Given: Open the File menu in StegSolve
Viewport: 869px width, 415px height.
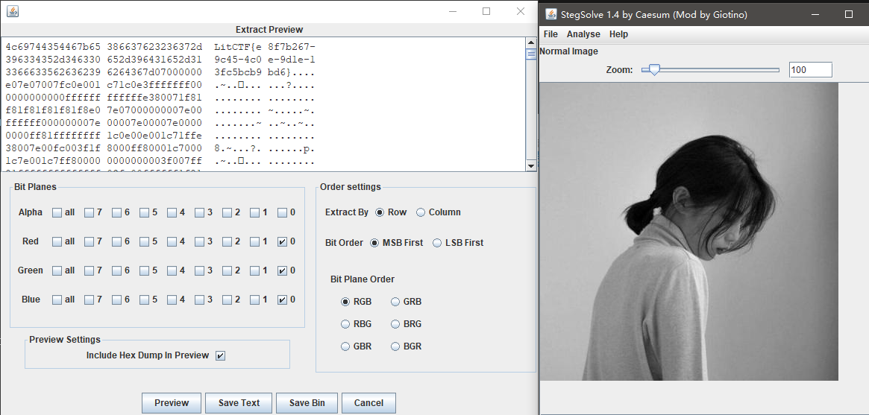Looking at the screenshot, I should [550, 34].
